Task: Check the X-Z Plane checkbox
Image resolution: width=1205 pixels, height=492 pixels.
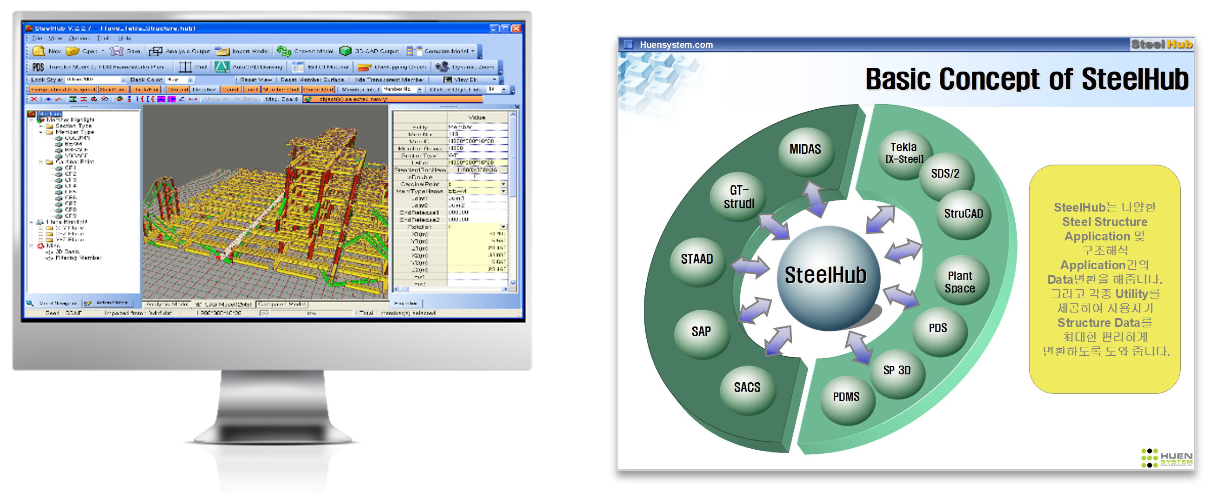Action: tap(40, 234)
